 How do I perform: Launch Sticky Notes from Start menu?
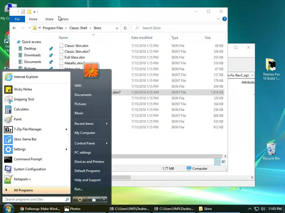[x=36, y=89]
